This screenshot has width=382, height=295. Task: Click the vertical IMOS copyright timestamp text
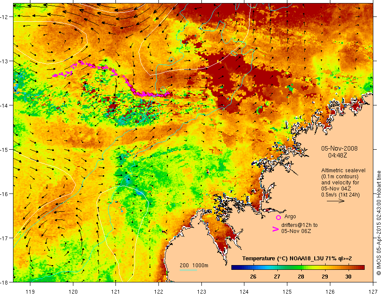click(379, 223)
